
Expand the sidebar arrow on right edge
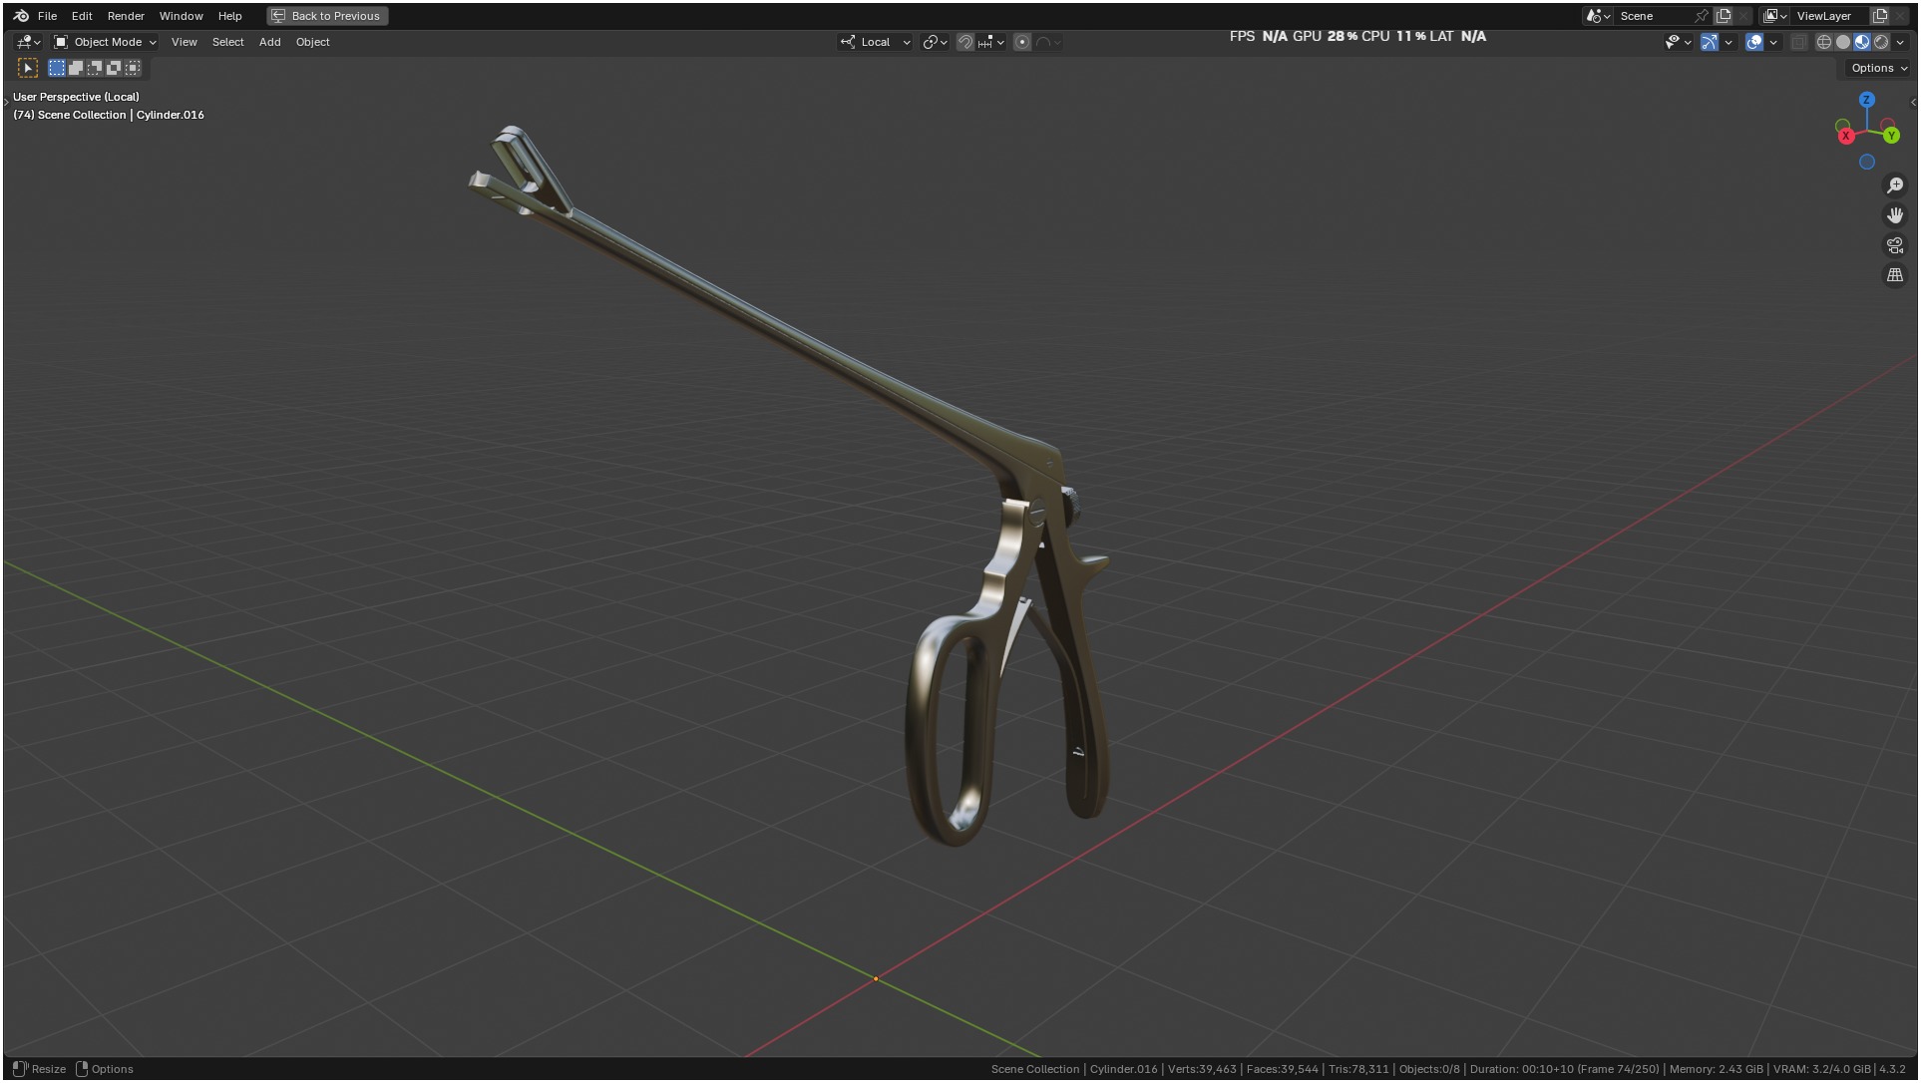coord(1913,102)
